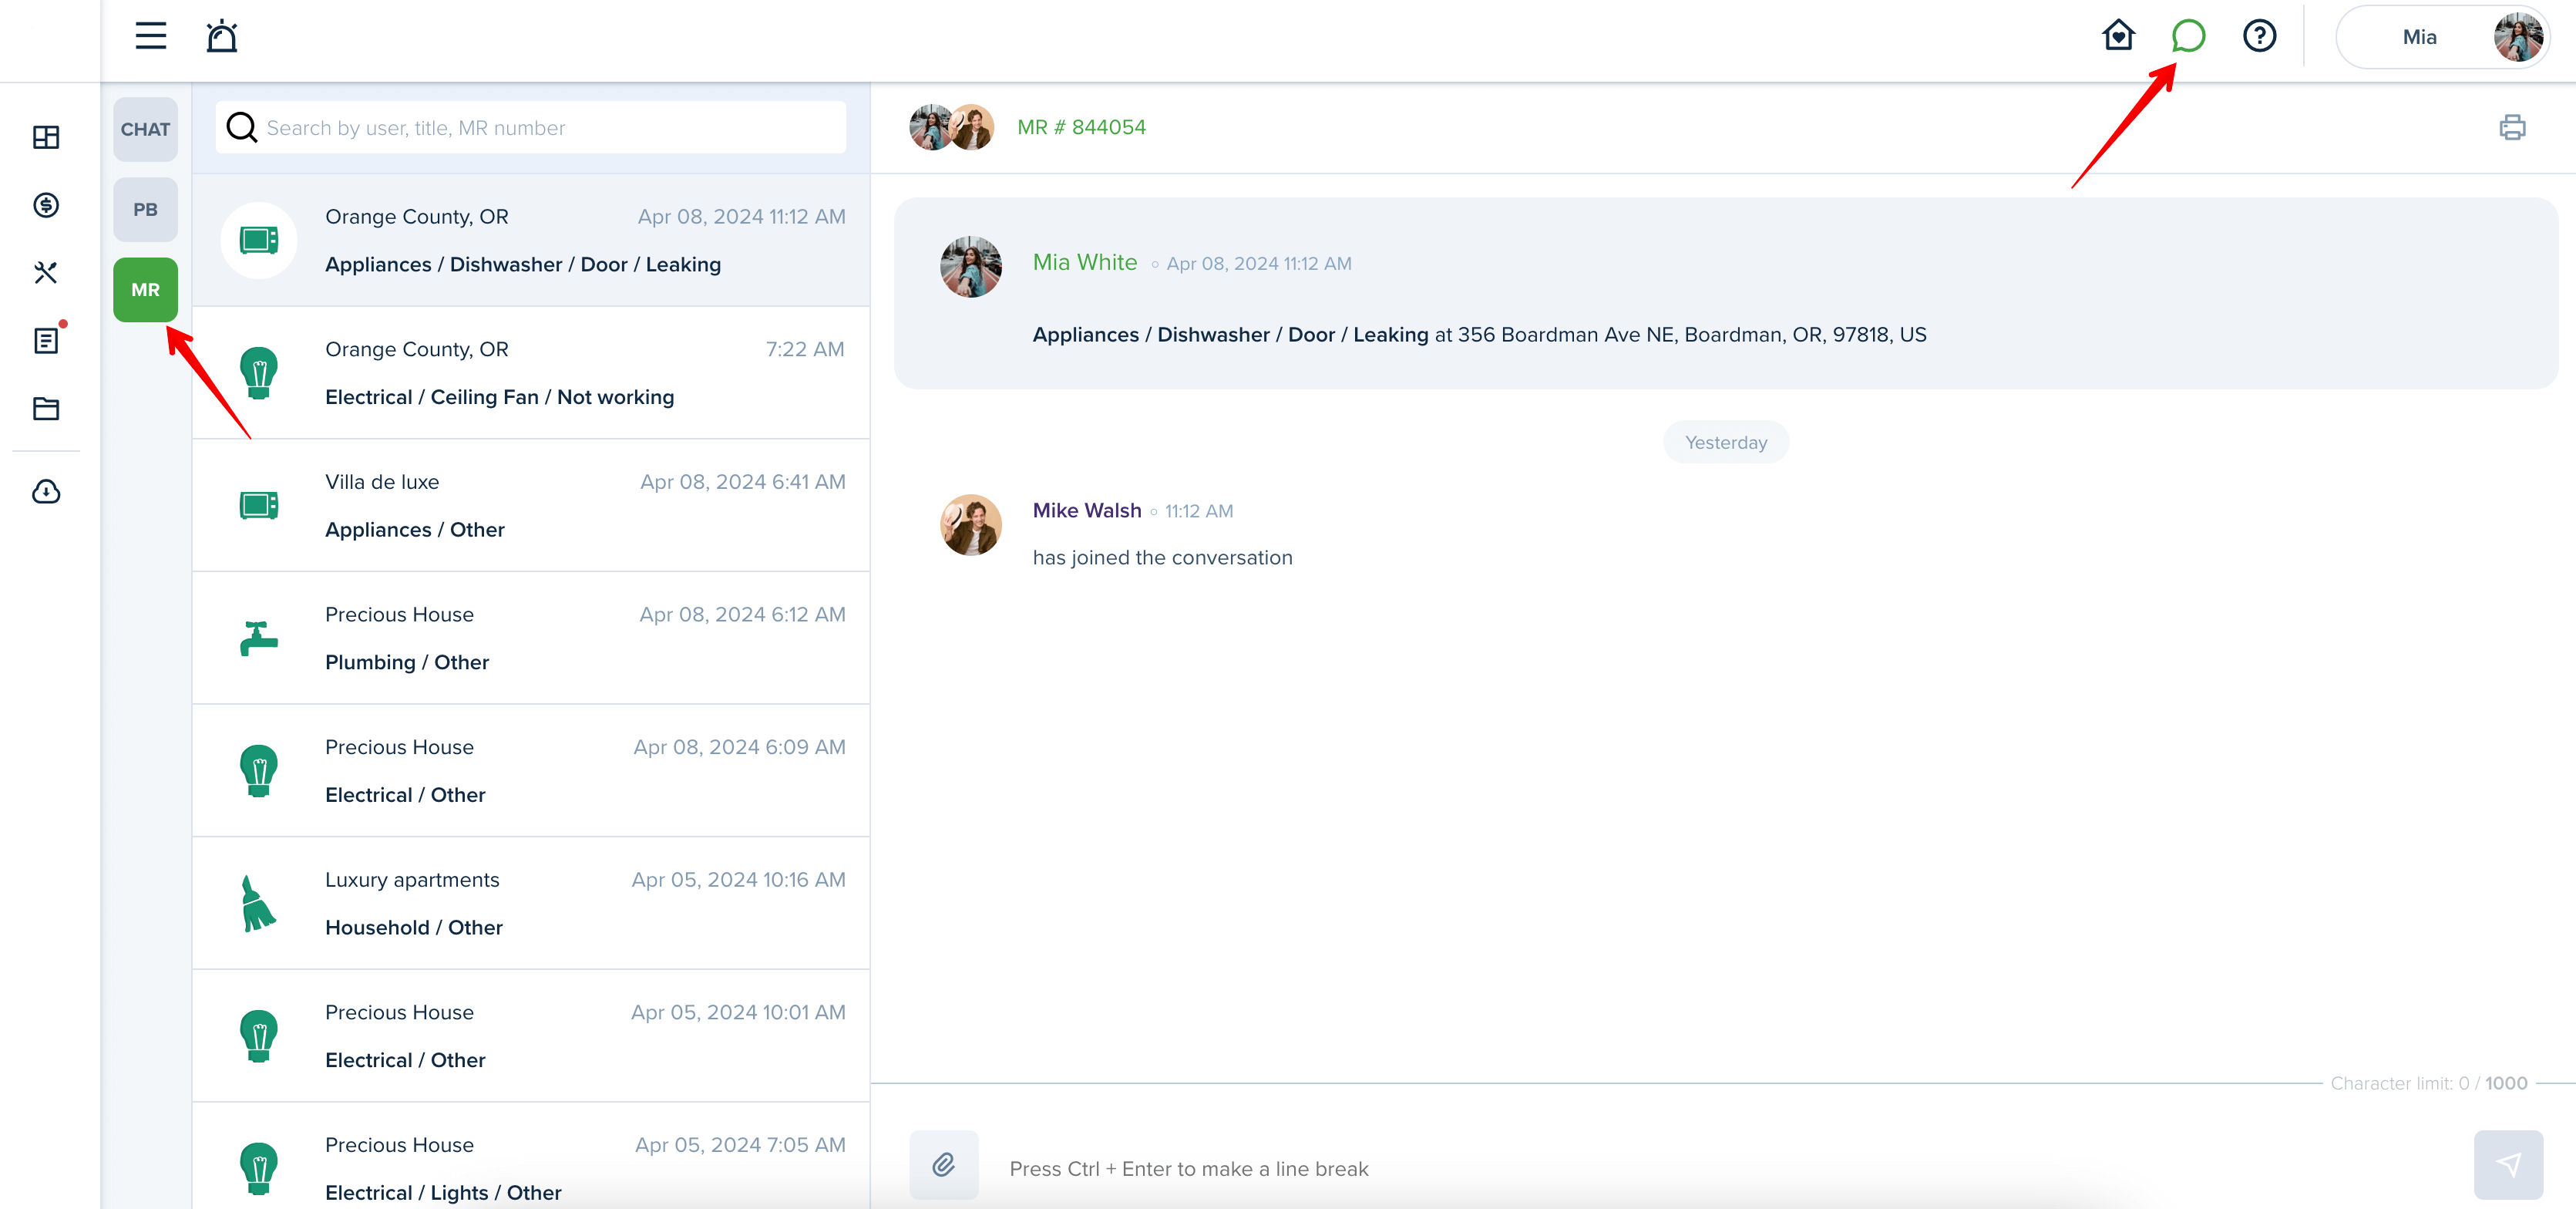The height and width of the screenshot is (1209, 2576).
Task: Click Mia's avatar photo in header
Action: point(2518,37)
